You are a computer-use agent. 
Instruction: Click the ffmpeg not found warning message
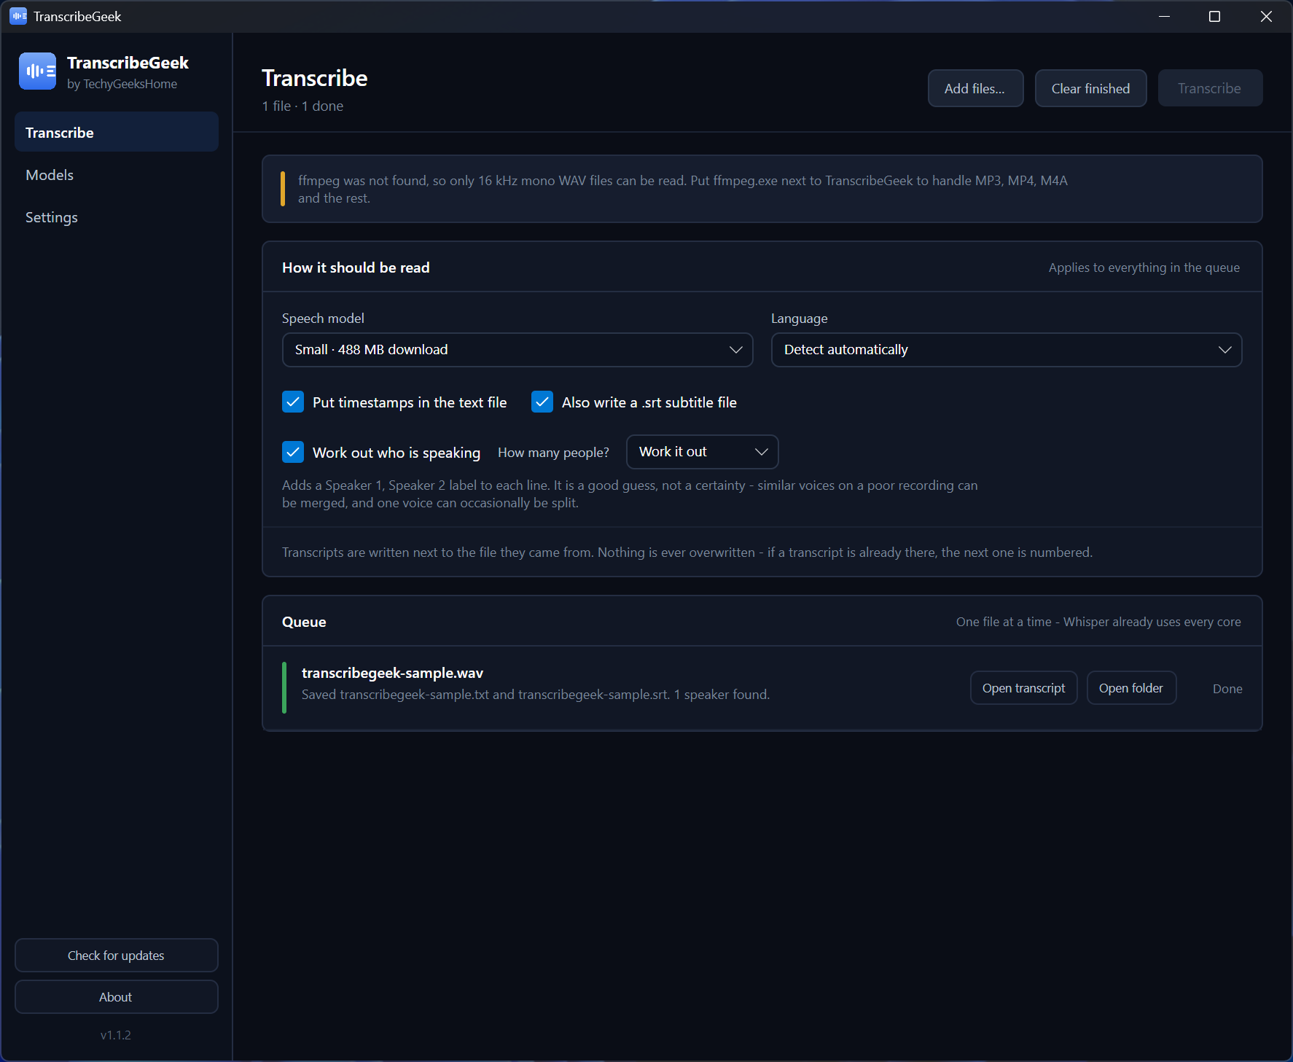point(683,189)
